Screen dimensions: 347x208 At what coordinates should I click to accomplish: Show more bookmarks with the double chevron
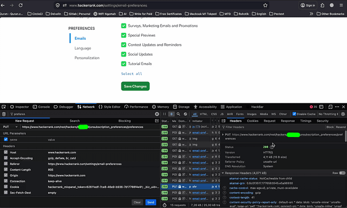[x=311, y=14]
